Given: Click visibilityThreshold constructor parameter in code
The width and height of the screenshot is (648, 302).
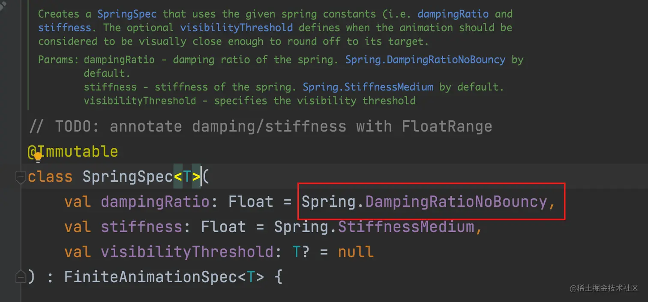Looking at the screenshot, I should [187, 251].
